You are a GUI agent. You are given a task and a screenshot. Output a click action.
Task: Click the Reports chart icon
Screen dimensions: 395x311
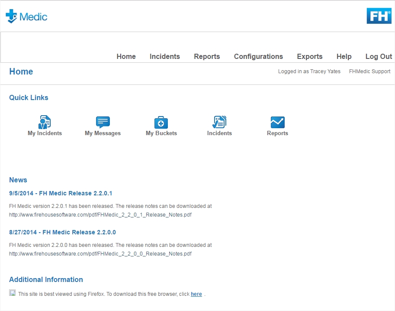click(278, 122)
